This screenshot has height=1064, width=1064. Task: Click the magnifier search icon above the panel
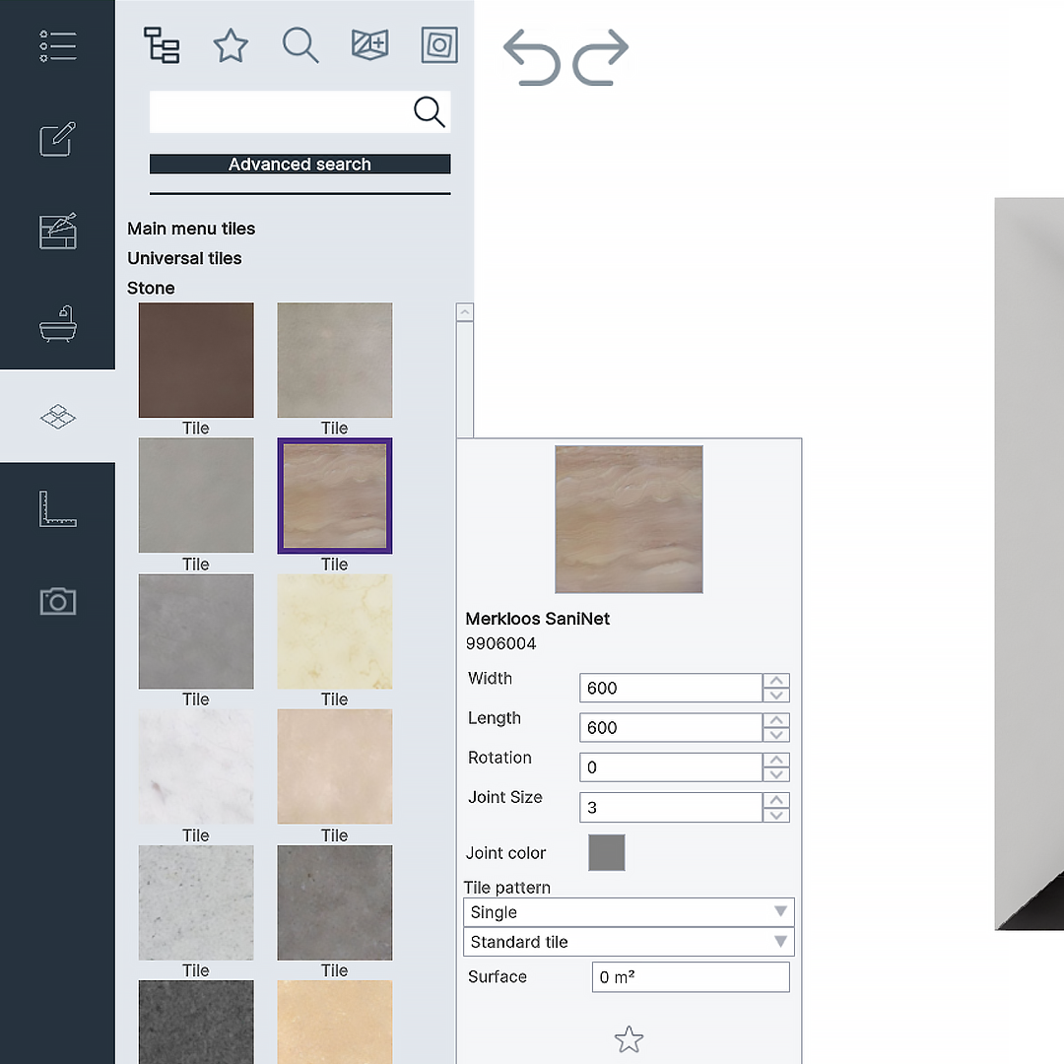click(300, 45)
